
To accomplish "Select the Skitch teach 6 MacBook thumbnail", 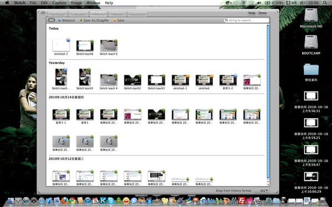I will point(108,45).
